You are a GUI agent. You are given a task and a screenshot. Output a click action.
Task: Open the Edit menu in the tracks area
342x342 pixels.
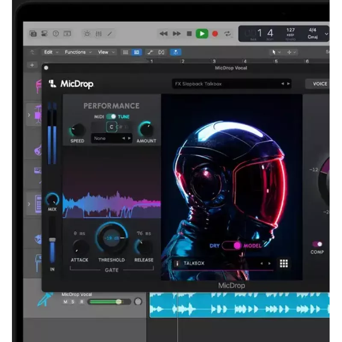tap(51, 52)
